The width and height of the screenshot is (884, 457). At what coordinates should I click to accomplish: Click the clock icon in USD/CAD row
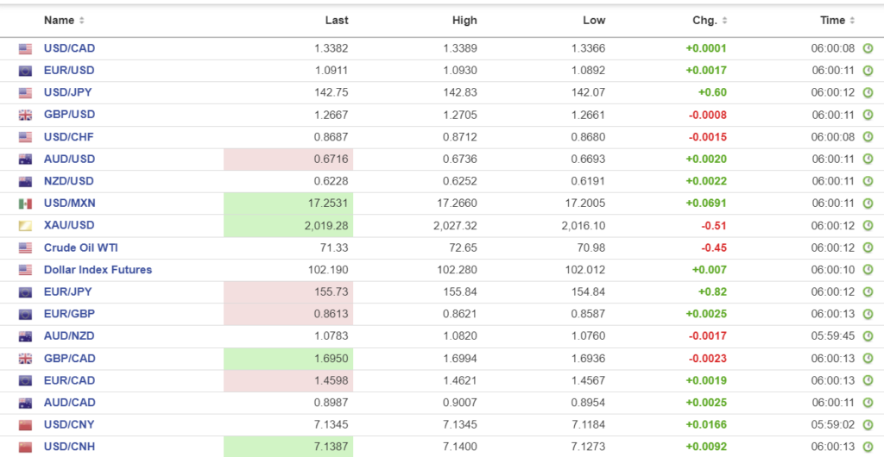868,48
